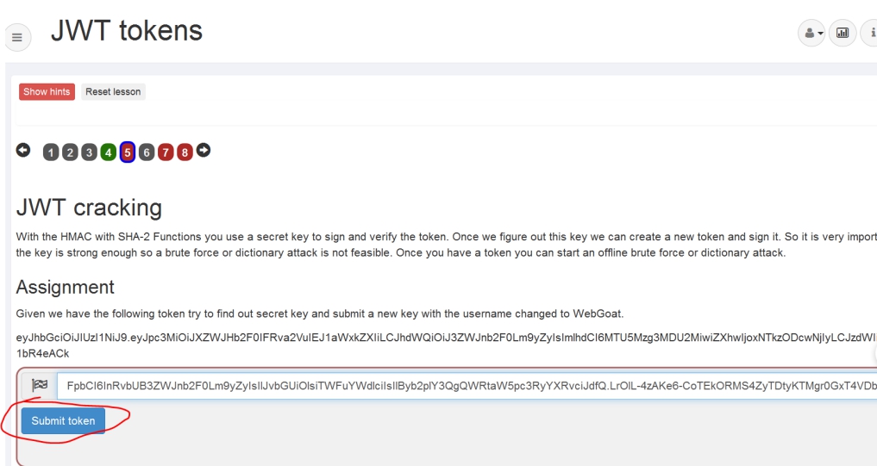Open the user account dropdown
This screenshot has width=877, height=466.
[811, 33]
